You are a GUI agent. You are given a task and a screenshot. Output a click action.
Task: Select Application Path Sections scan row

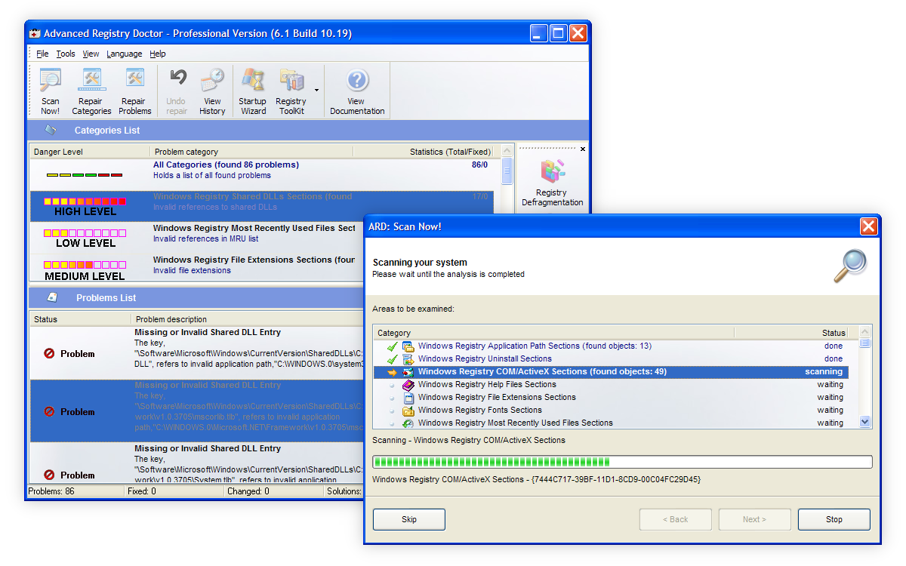coord(612,346)
